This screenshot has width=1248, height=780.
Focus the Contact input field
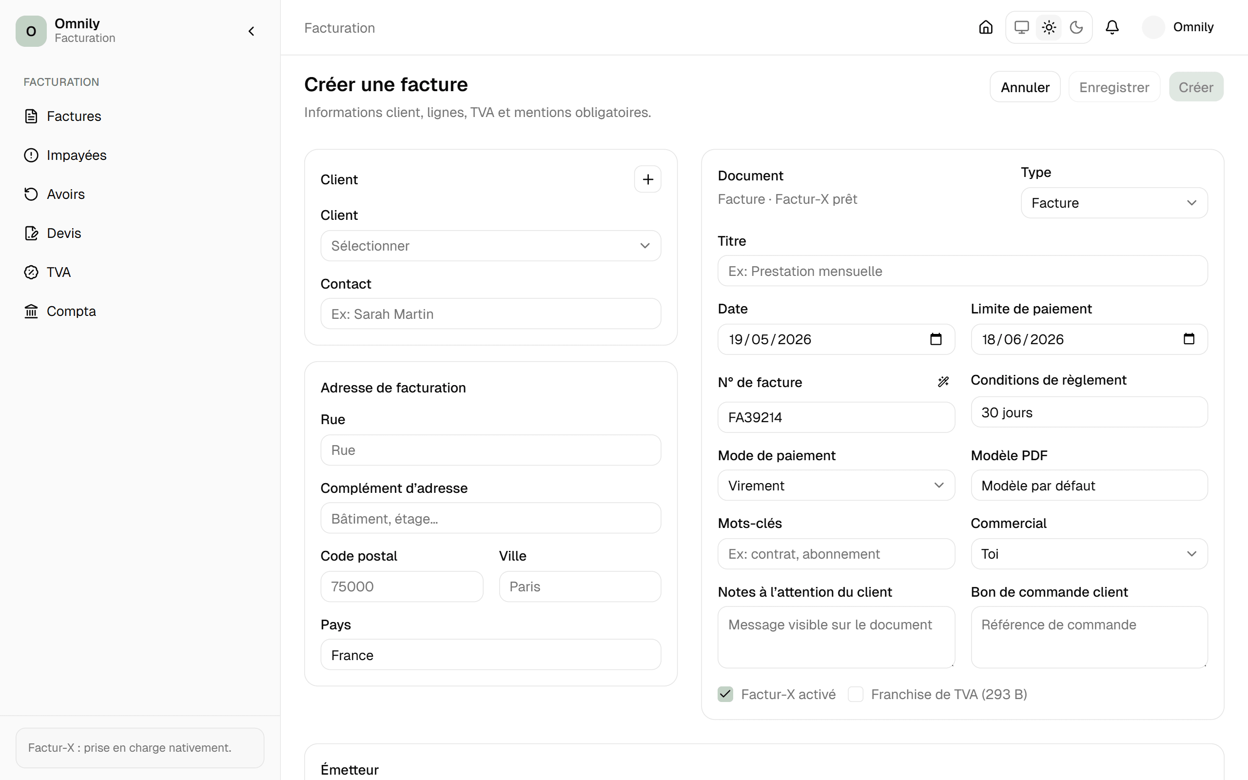pyautogui.click(x=490, y=313)
